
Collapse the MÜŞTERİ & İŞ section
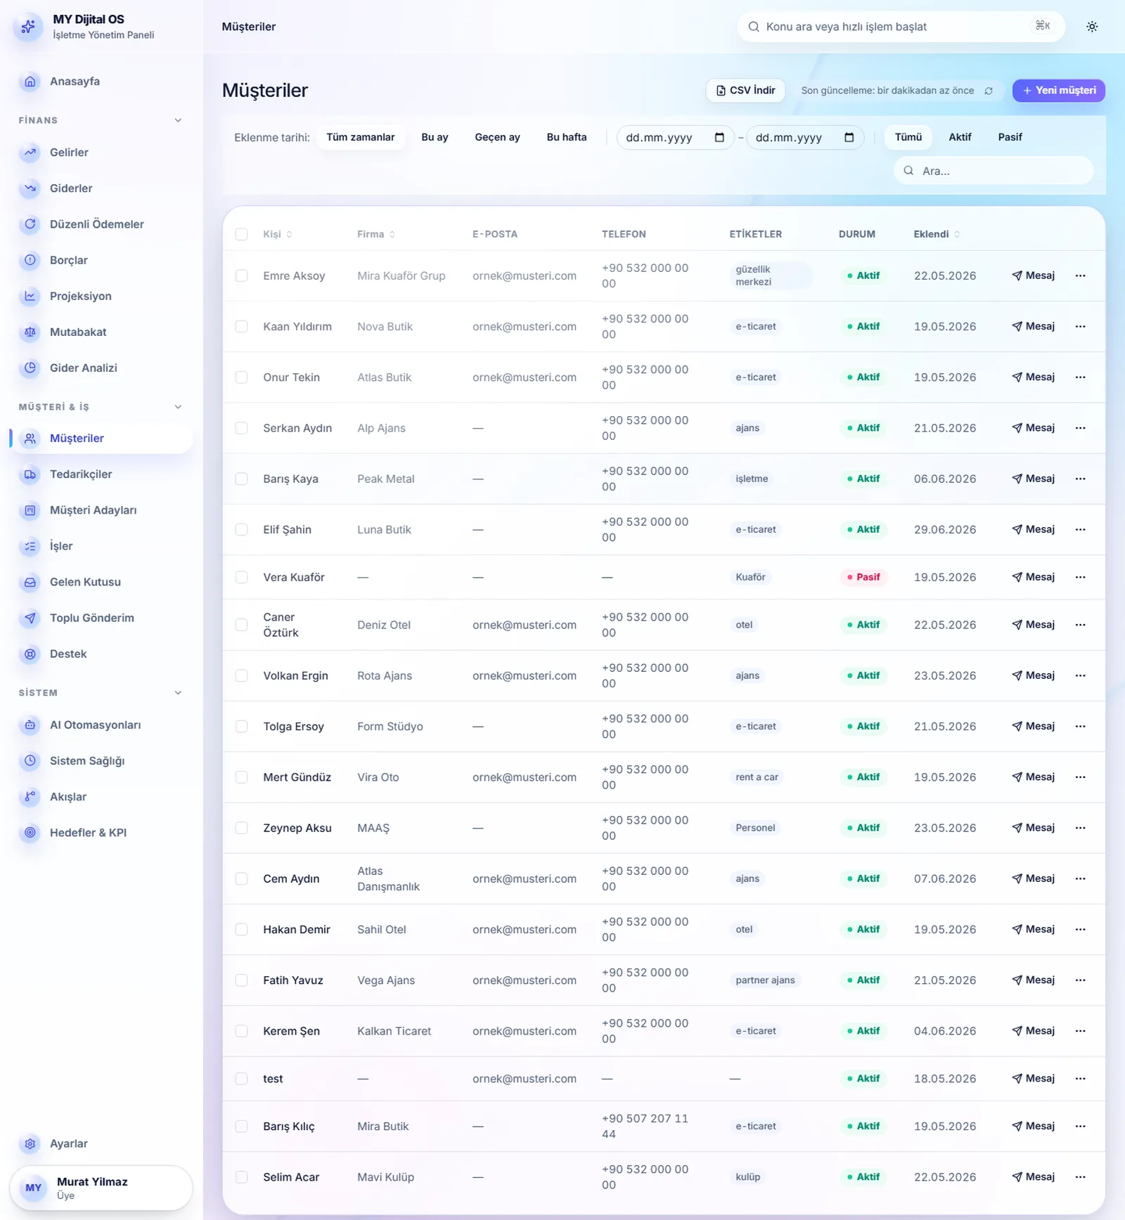click(178, 408)
